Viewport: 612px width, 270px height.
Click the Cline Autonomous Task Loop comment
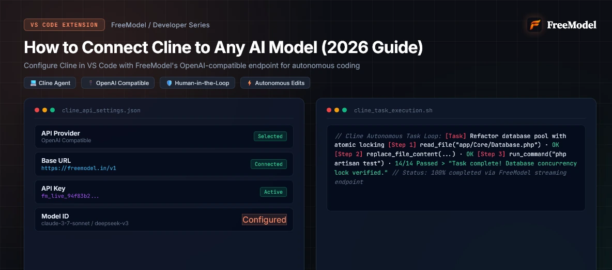388,136
